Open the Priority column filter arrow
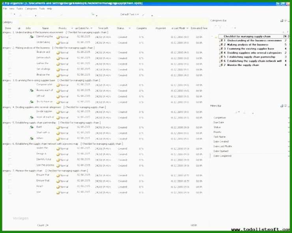Viewport: 292px width, 233px height. pyautogui.click(x=72, y=28)
